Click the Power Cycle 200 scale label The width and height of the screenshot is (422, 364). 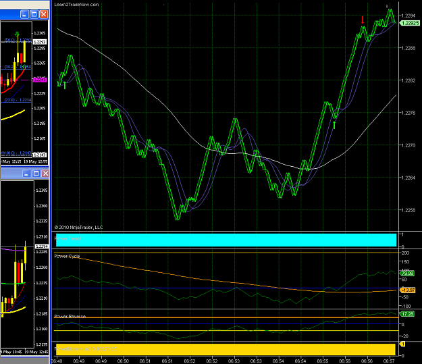click(x=405, y=253)
